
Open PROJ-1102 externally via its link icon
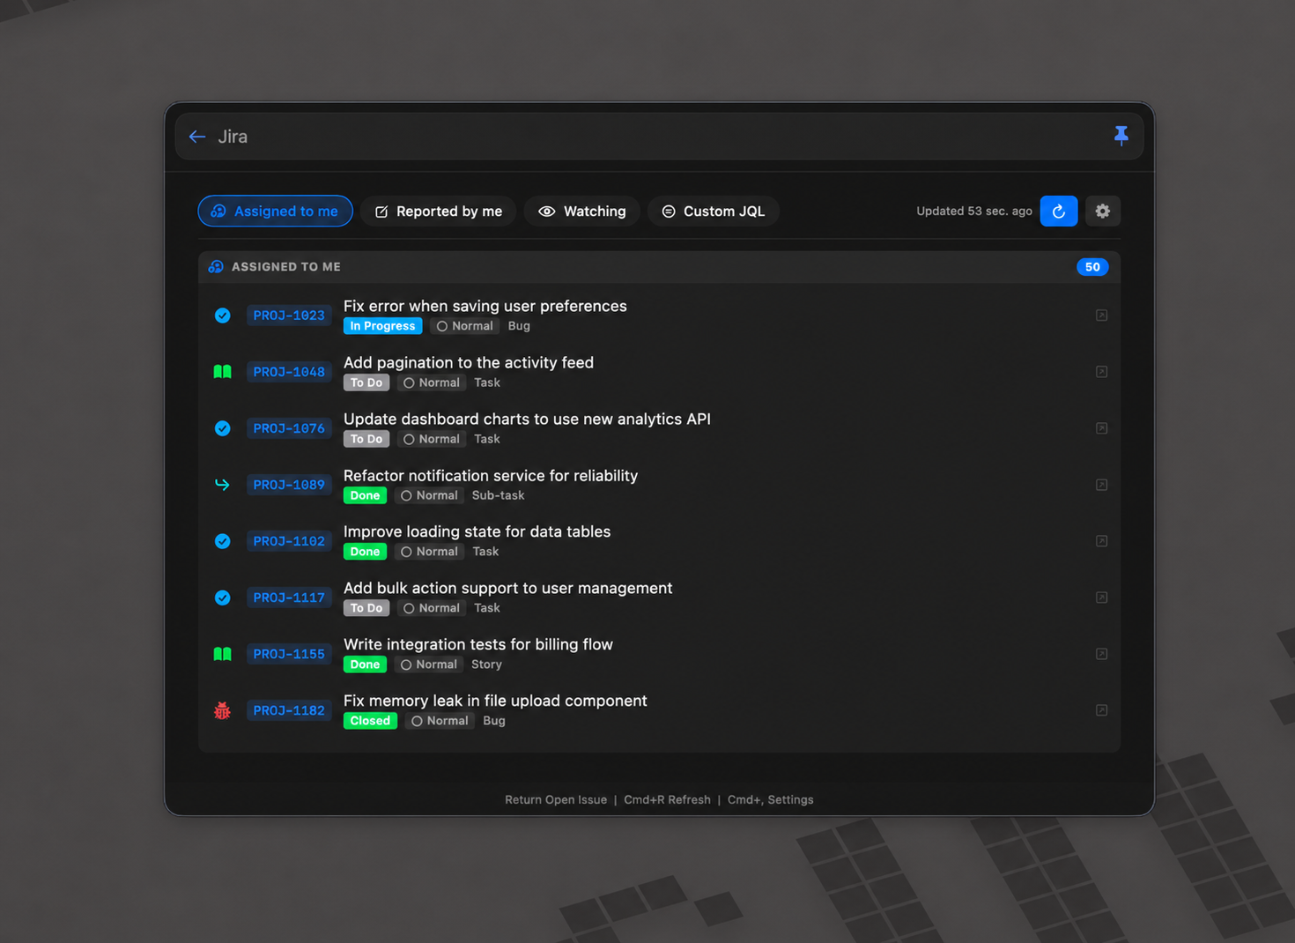[1101, 541]
